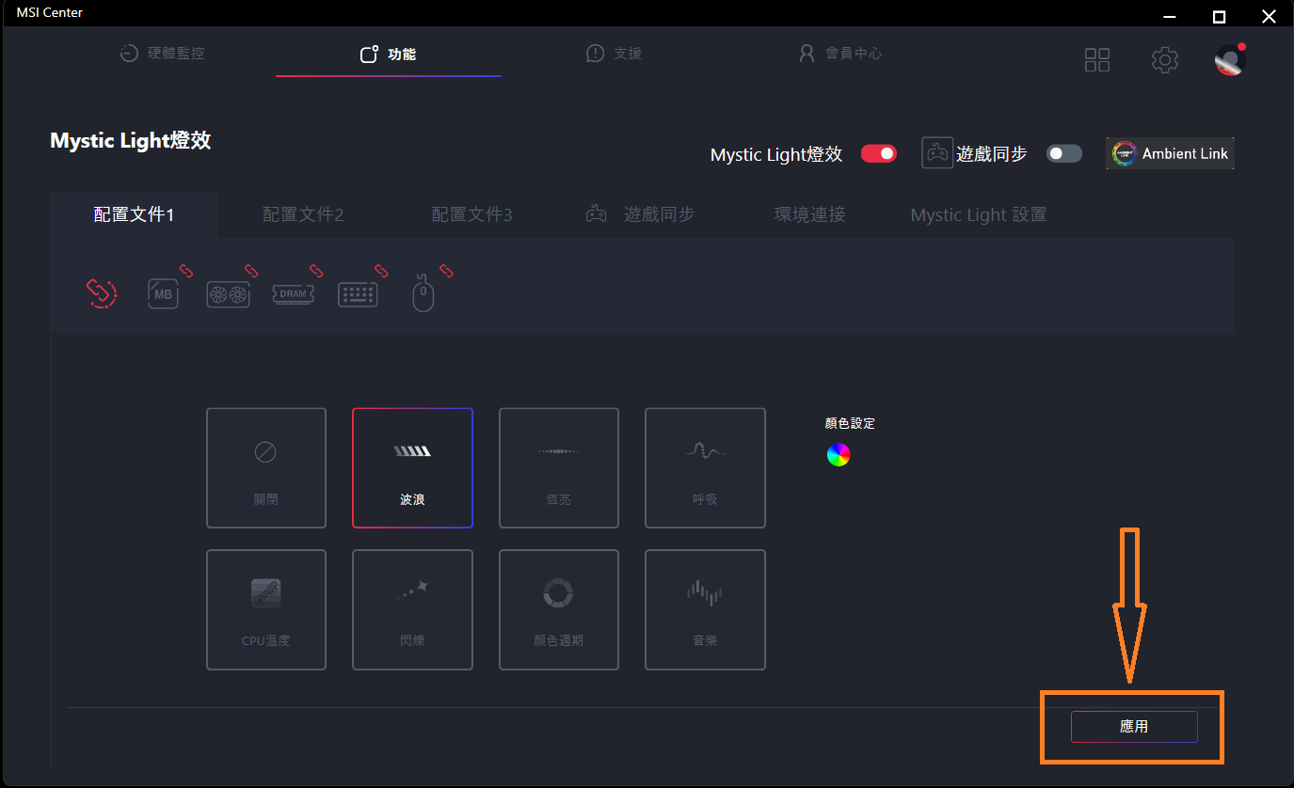Open the 功能 features tab
The width and height of the screenshot is (1294, 788).
[x=388, y=55]
